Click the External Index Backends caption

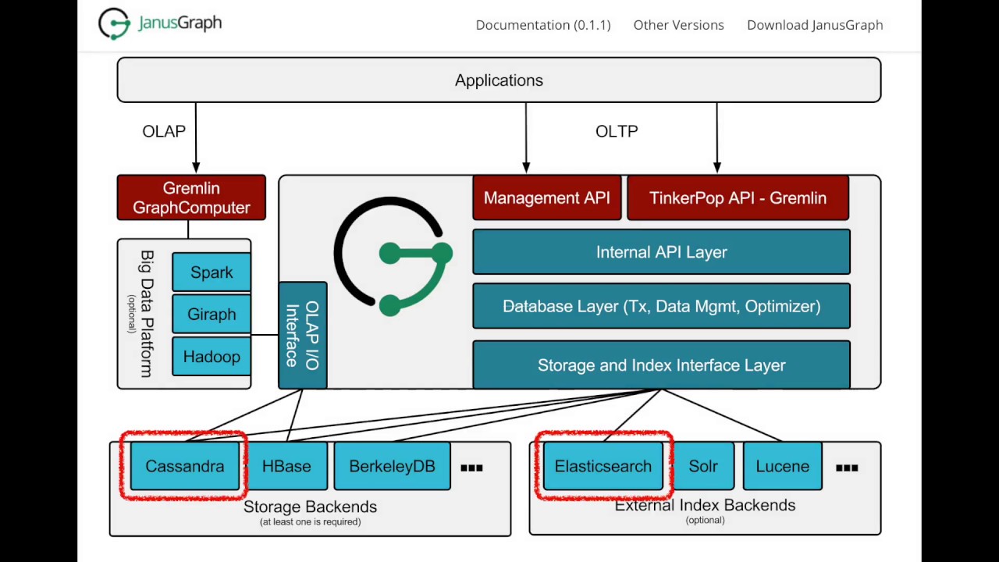(705, 505)
